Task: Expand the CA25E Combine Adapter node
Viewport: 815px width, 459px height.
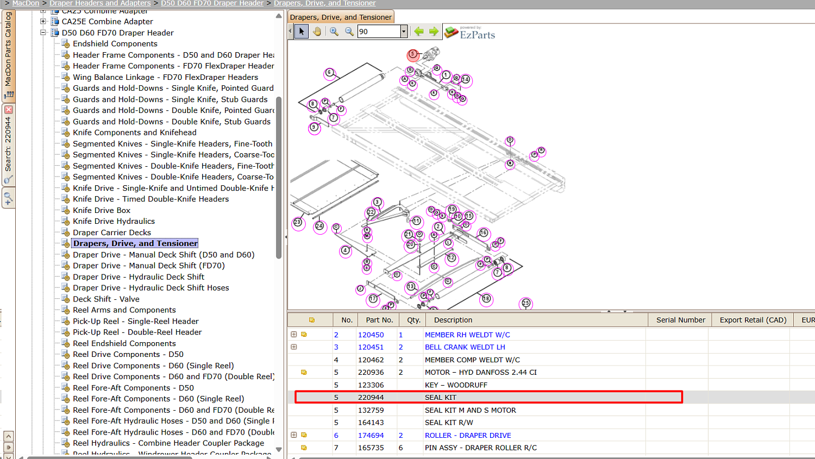Action: coord(43,22)
